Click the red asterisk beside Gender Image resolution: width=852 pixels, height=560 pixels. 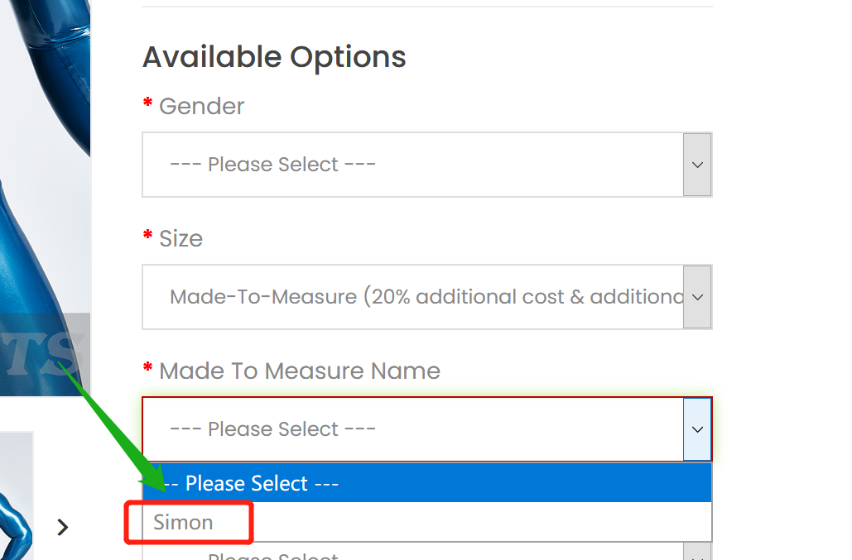[x=147, y=103]
